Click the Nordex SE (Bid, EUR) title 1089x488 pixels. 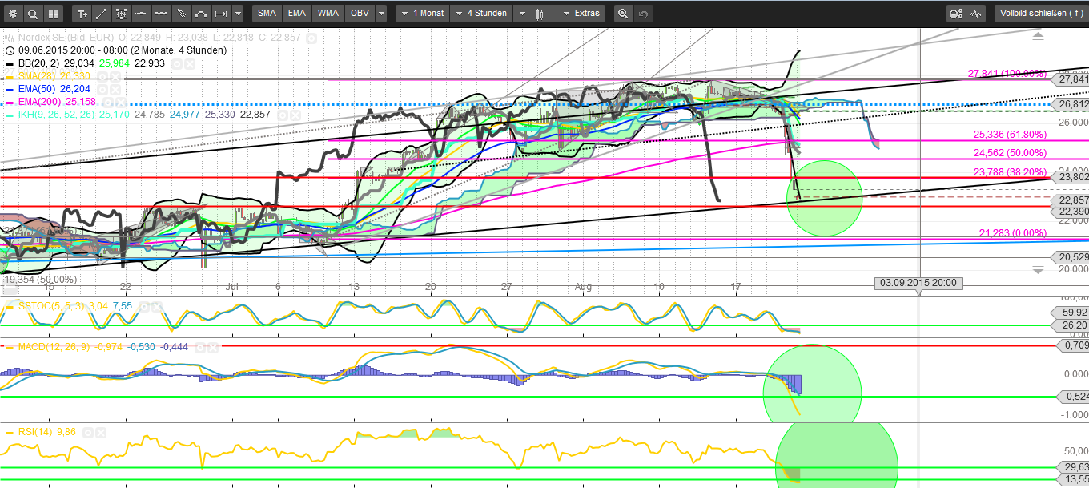coord(65,38)
